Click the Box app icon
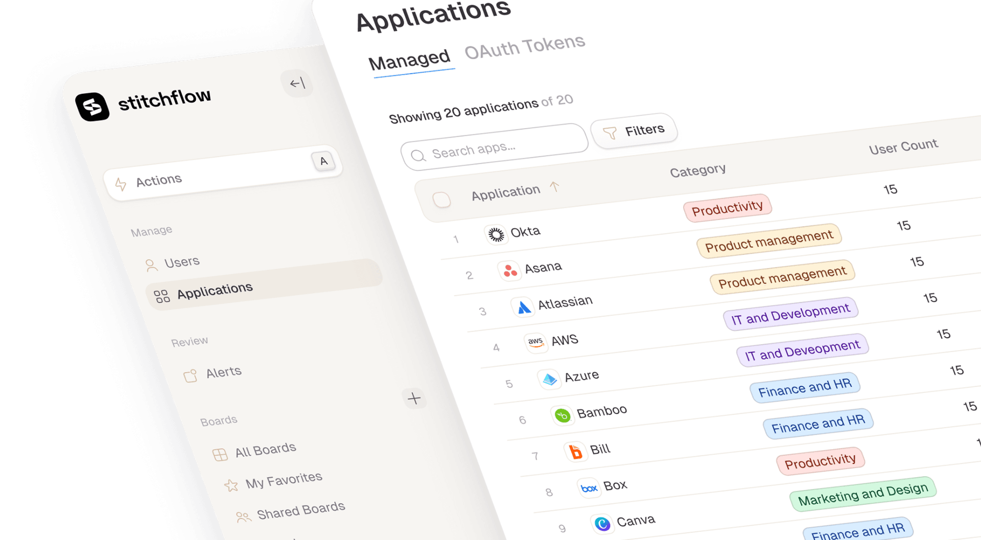Image resolution: width=981 pixels, height=540 pixels. [589, 488]
